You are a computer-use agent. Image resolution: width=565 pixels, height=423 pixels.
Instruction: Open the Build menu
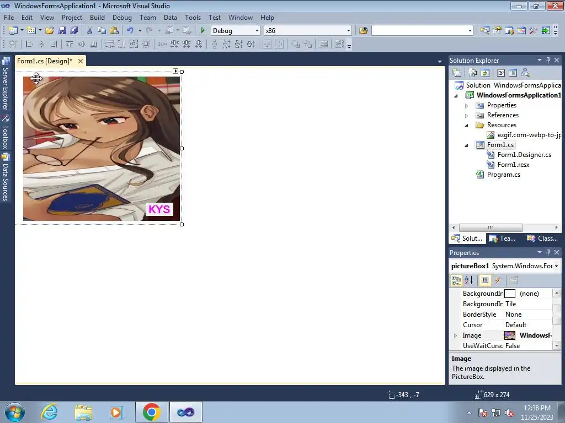tap(97, 18)
